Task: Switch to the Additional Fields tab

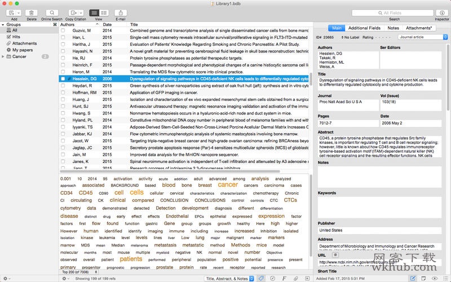Action: coord(364,28)
